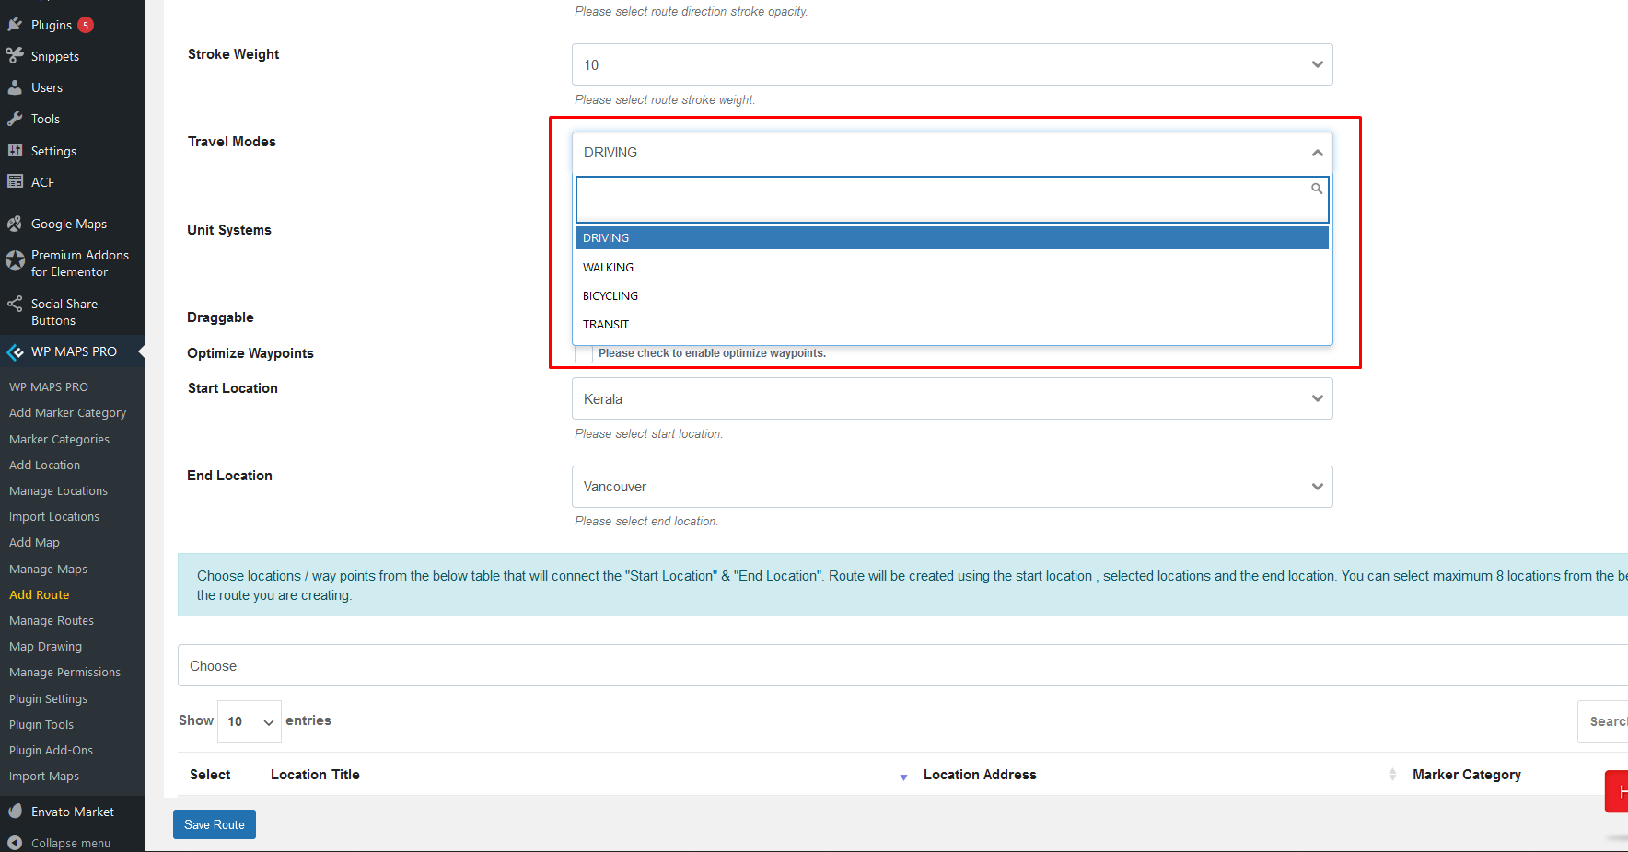The image size is (1628, 852).
Task: Click the ACF icon in sidebar
Action: tap(15, 181)
